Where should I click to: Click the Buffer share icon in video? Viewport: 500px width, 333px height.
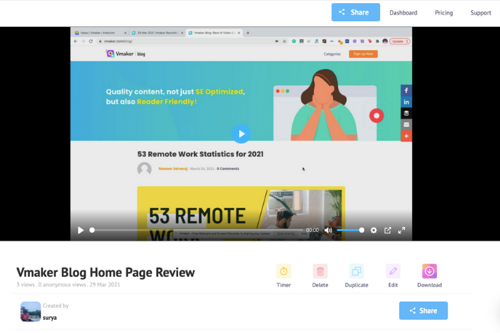tap(406, 113)
